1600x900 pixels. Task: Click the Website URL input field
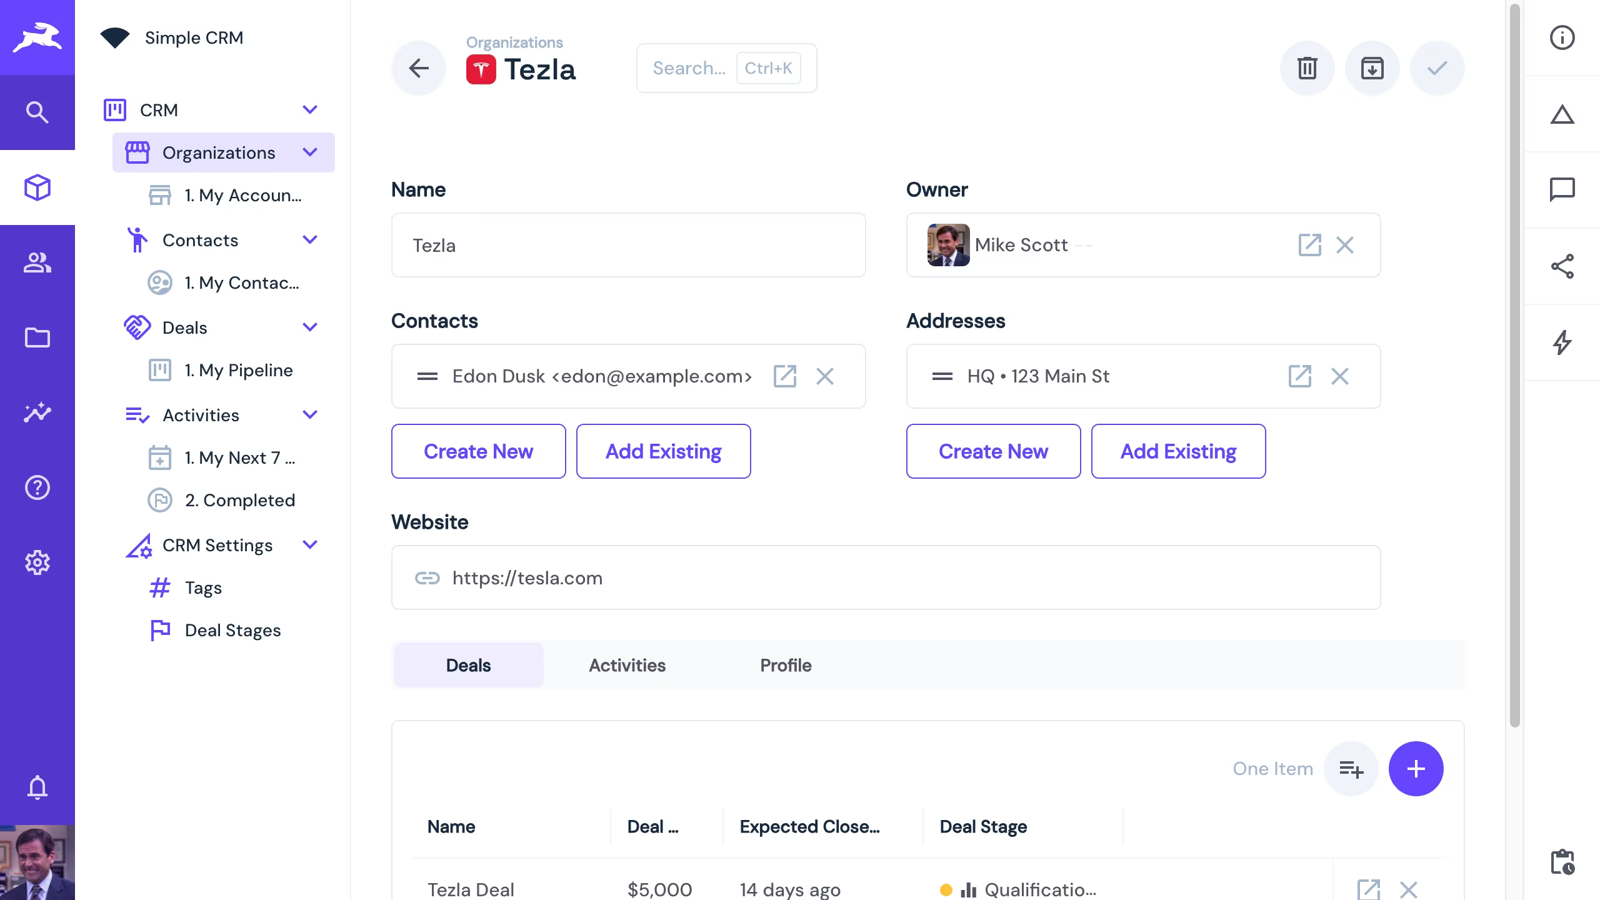[886, 577]
